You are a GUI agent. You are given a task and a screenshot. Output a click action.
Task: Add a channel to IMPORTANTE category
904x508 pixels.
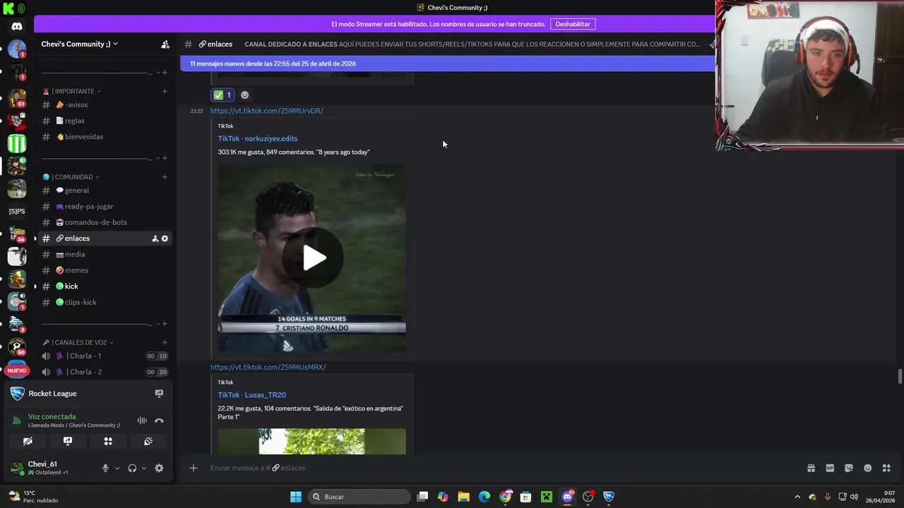165,91
